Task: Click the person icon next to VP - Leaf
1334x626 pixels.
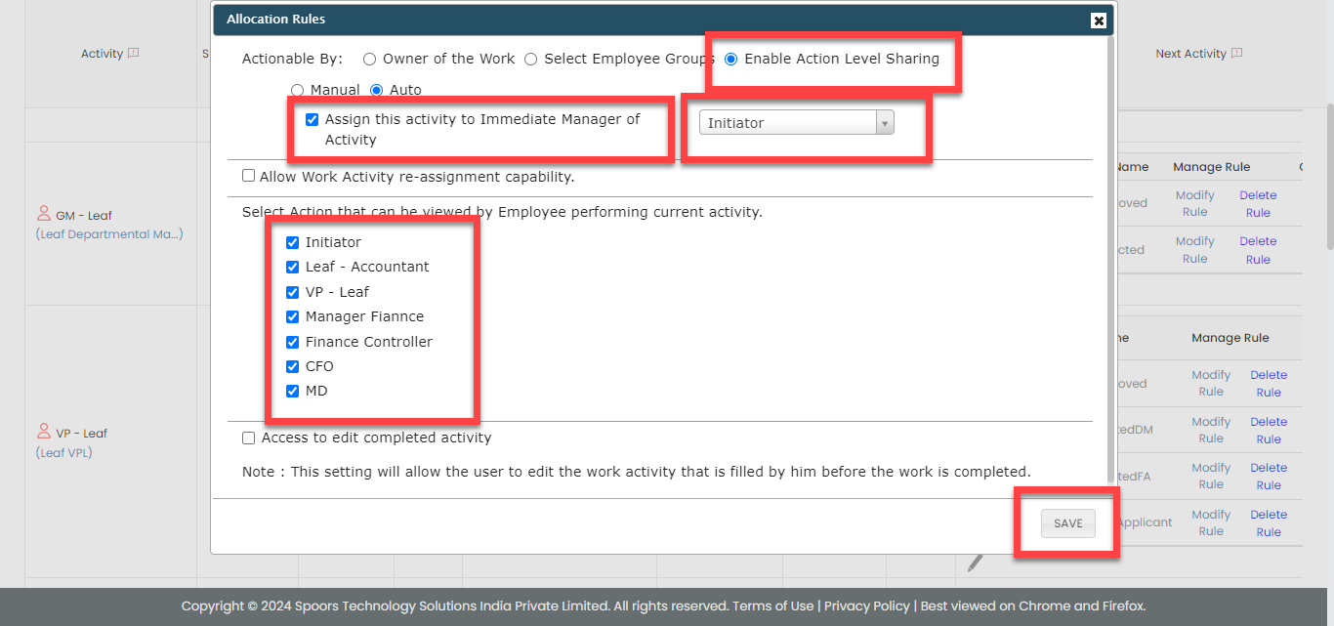Action: pos(44,432)
